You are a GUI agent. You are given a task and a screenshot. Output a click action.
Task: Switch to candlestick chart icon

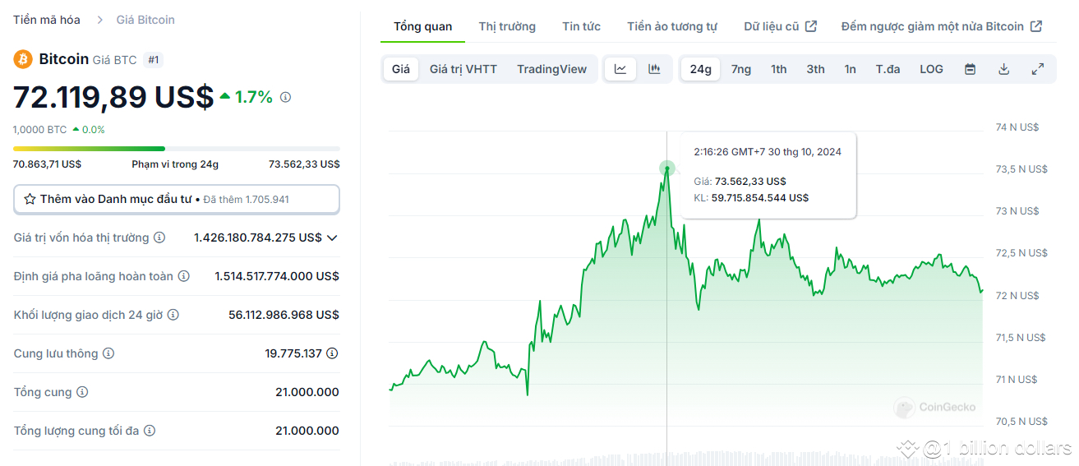[x=654, y=69]
